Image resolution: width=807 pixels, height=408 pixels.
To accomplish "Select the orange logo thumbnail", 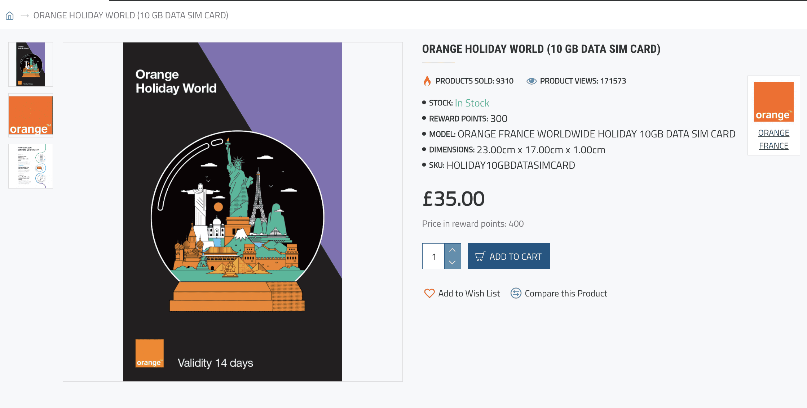I will [x=31, y=115].
